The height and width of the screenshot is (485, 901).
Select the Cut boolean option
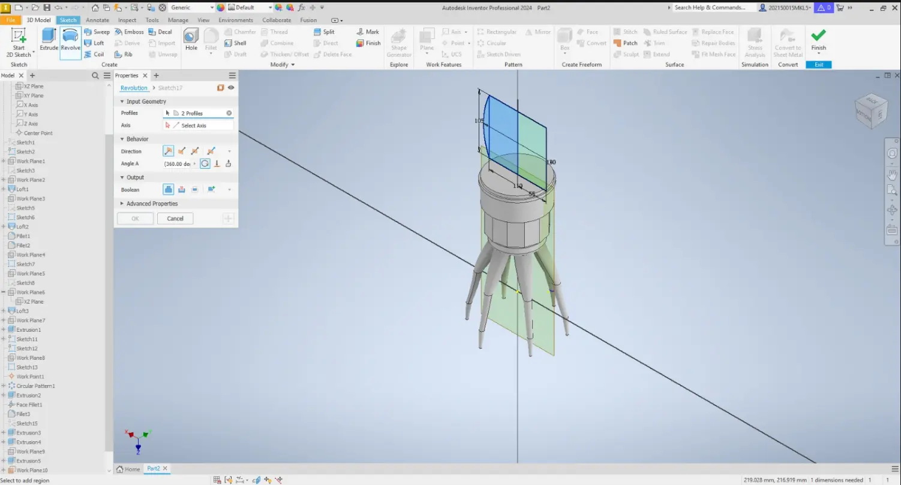pyautogui.click(x=182, y=189)
